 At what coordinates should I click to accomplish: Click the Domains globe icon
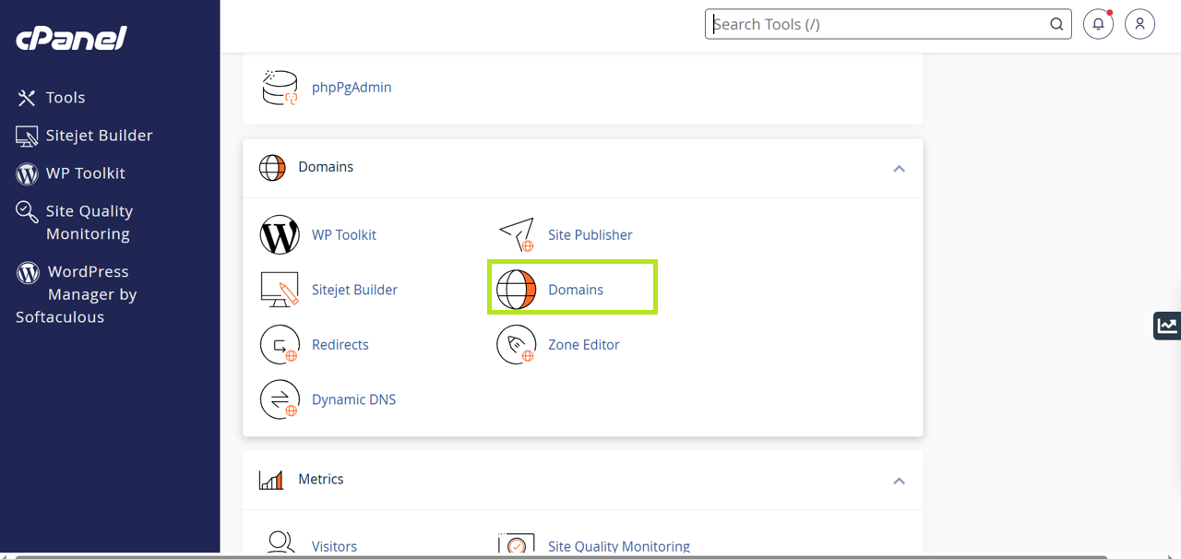(516, 290)
